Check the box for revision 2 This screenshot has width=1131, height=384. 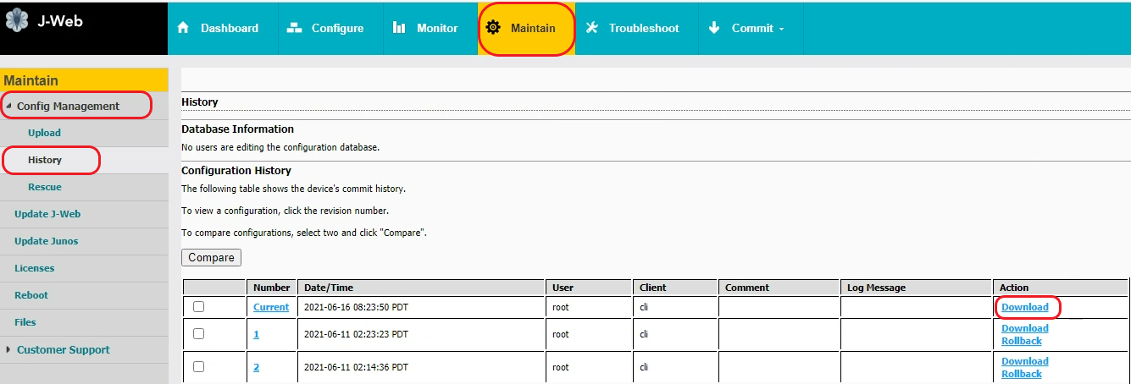199,367
